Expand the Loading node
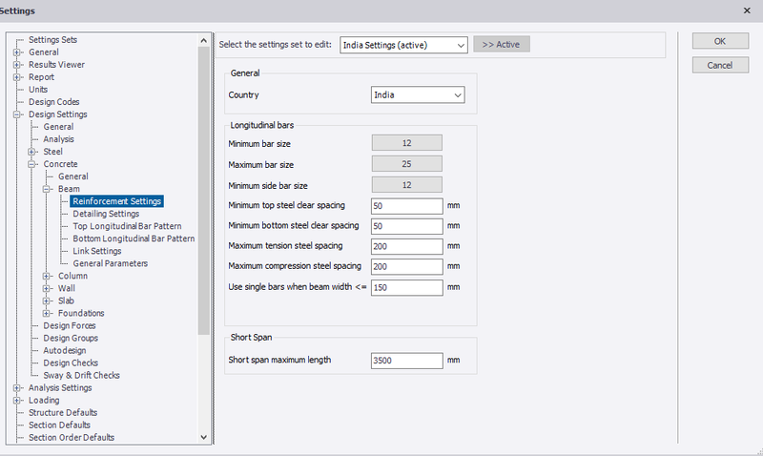 click(x=17, y=400)
